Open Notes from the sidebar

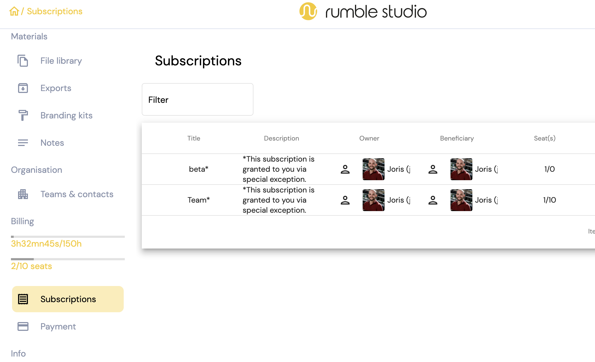(x=52, y=143)
